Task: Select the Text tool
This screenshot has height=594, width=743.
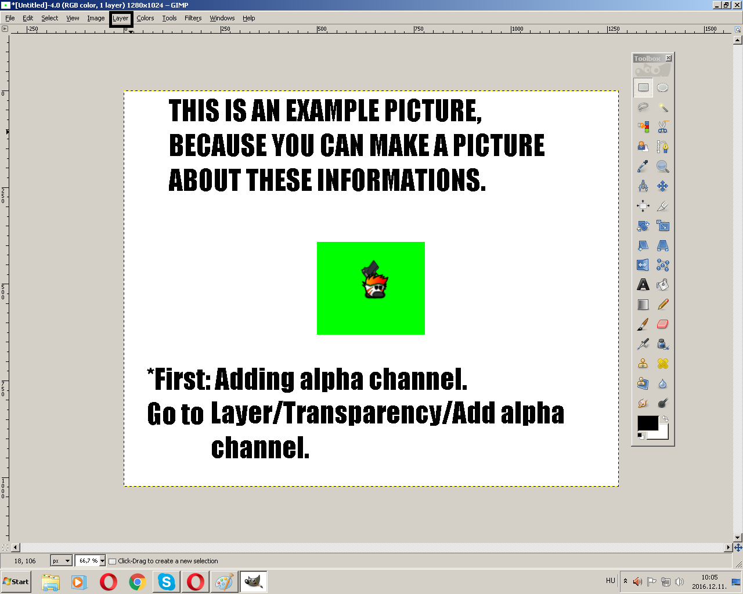Action: [643, 285]
